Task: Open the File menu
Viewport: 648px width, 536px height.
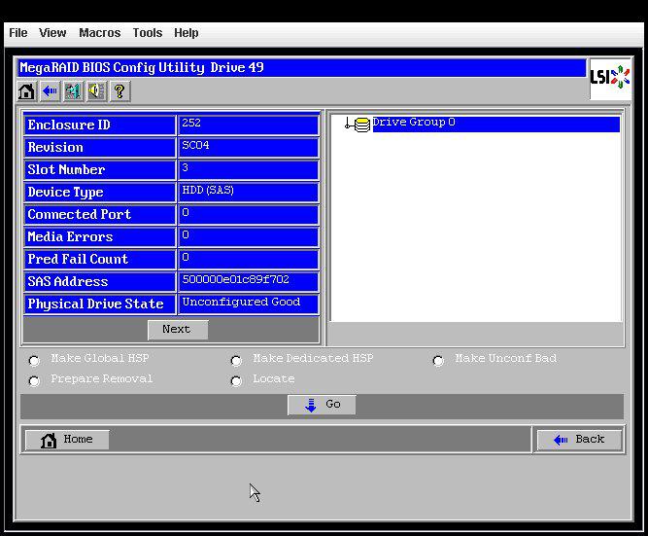Action: point(17,33)
